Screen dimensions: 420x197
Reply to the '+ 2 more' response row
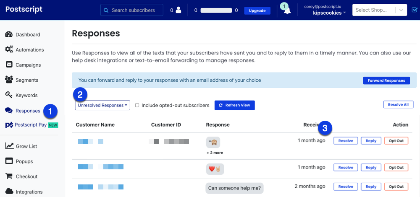coord(371,141)
